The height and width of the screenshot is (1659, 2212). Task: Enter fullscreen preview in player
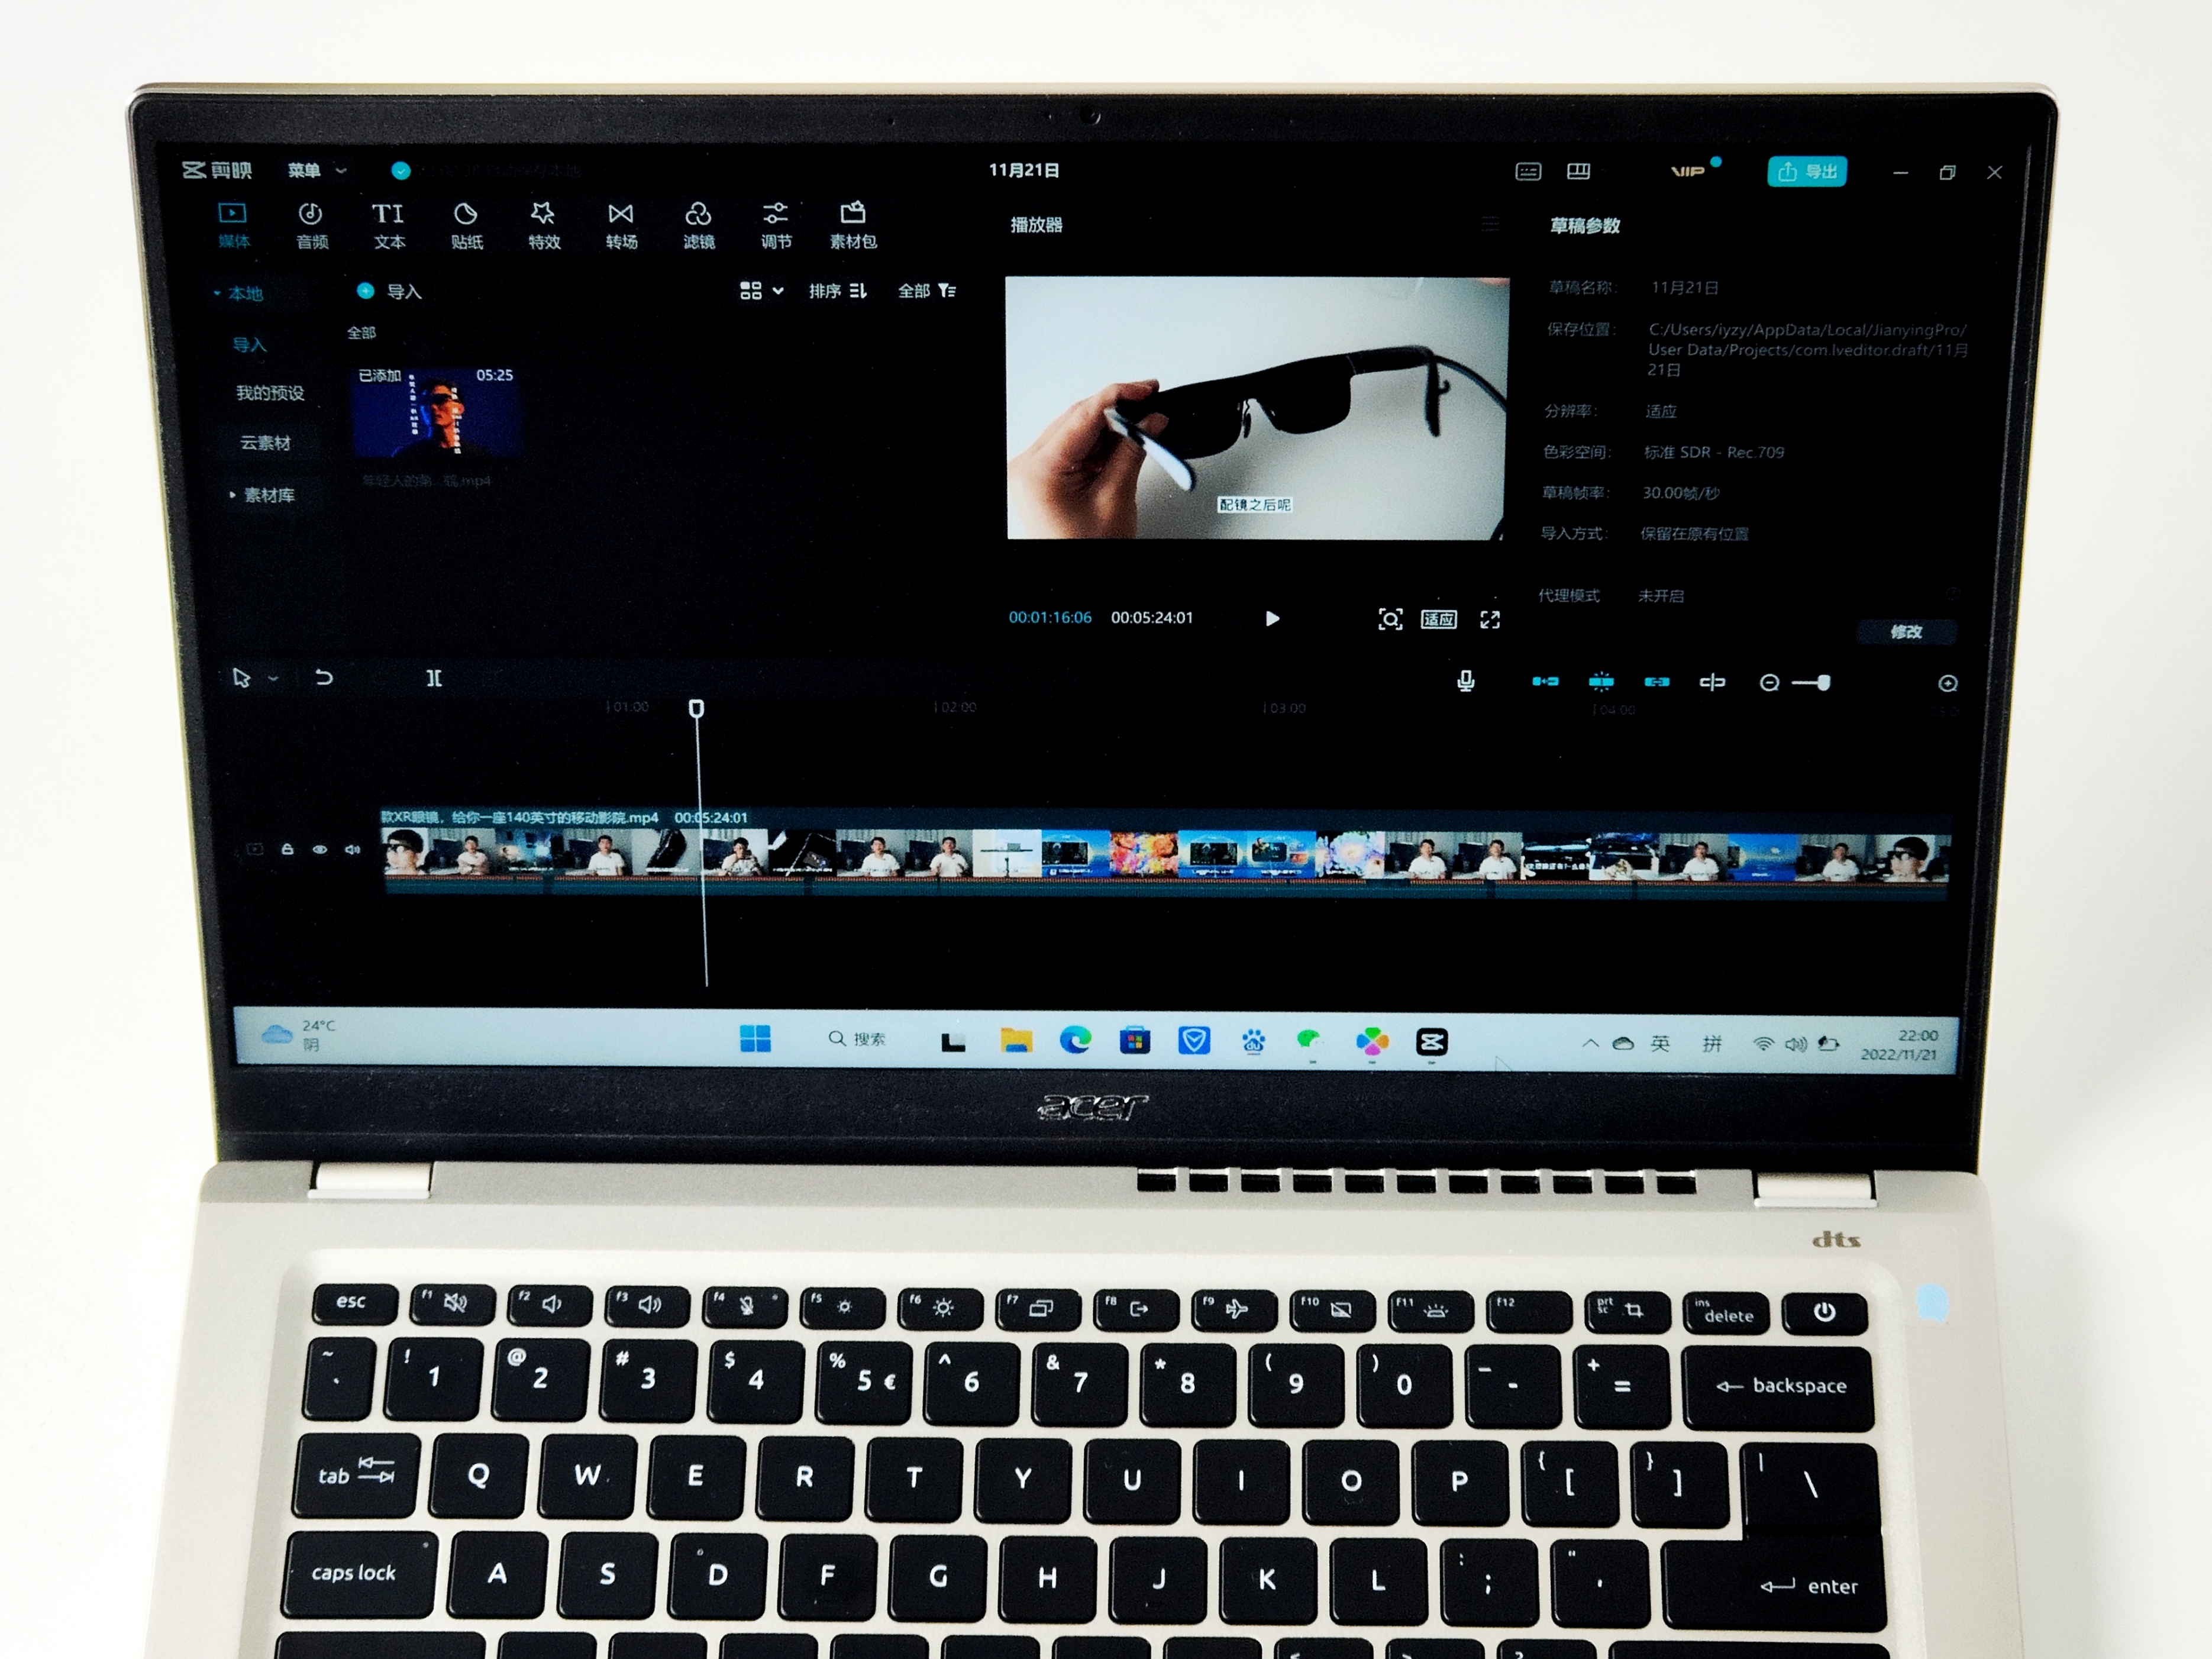click(1489, 619)
